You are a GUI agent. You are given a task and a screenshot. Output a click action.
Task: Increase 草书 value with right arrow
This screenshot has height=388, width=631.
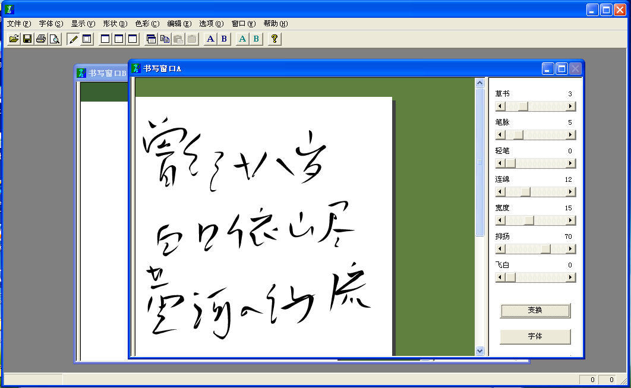[570, 106]
